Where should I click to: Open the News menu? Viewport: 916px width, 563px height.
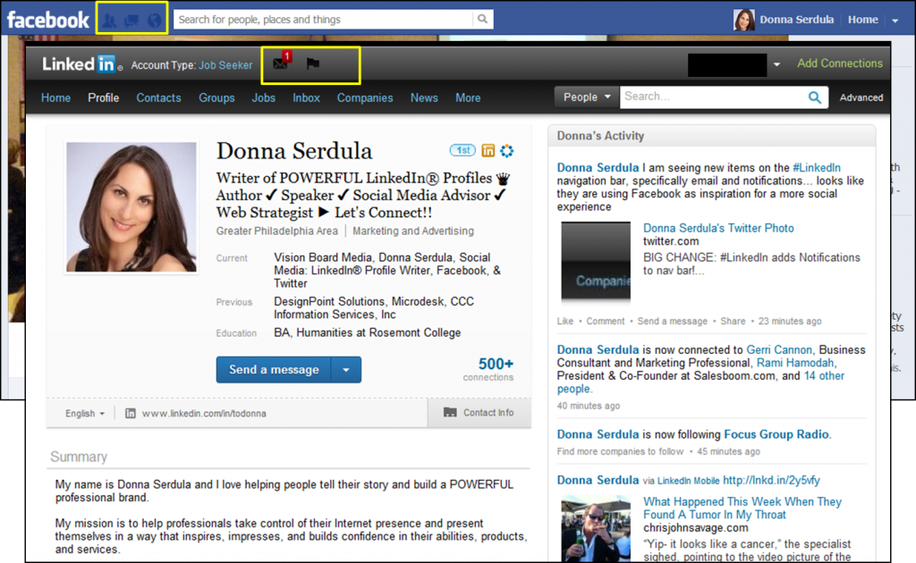pyautogui.click(x=424, y=97)
